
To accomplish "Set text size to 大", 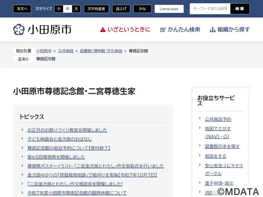I will coord(76,9).
